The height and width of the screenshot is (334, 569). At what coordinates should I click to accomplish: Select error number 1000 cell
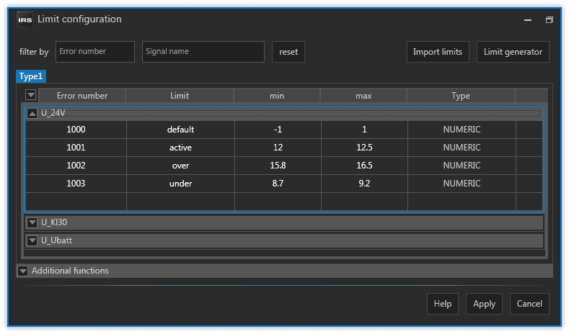point(76,130)
